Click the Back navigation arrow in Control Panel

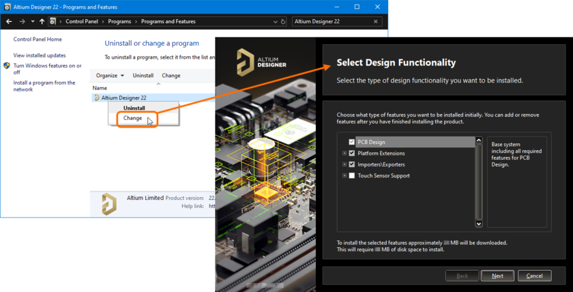pos(9,22)
